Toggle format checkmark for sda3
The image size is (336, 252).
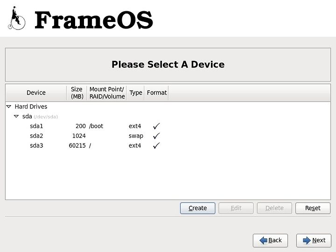[x=156, y=145]
